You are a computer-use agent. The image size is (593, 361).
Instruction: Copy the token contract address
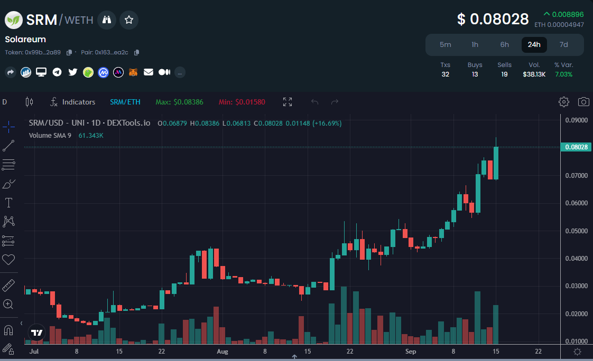pyautogui.click(x=69, y=52)
